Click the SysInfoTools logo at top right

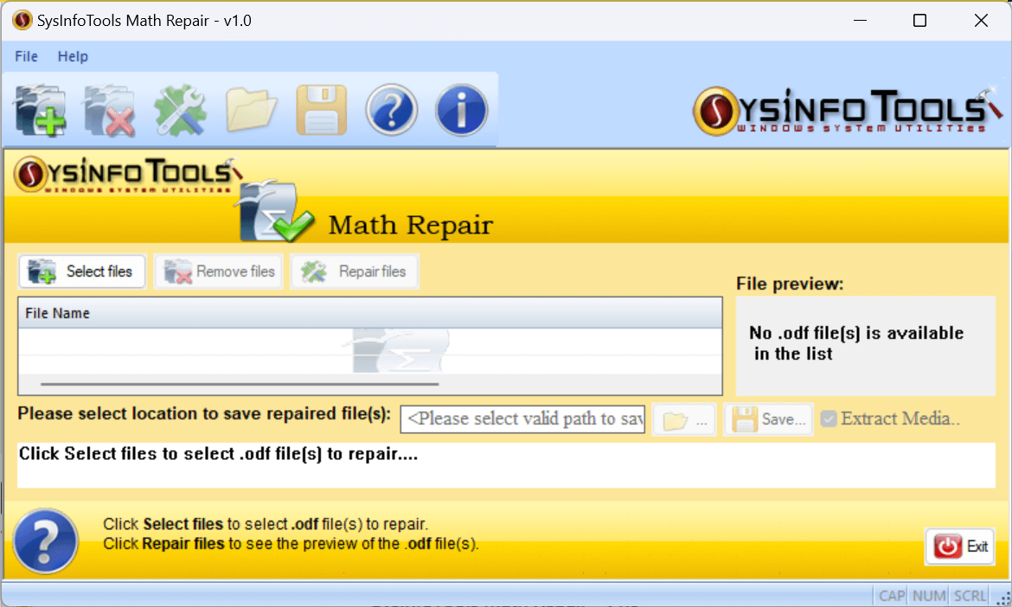(x=848, y=111)
